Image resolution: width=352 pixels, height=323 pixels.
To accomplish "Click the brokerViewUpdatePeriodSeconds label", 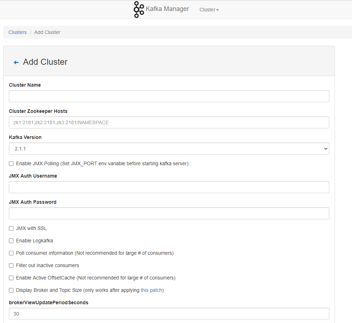I will point(49,302).
